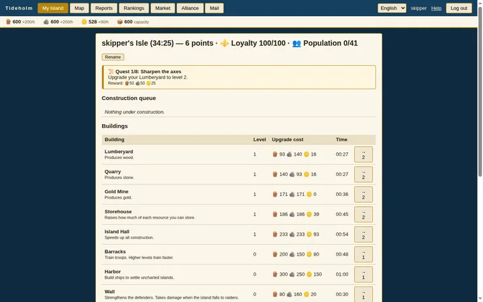Click 'Nothing under construction.' text
This screenshot has height=302, width=483.
point(134,112)
